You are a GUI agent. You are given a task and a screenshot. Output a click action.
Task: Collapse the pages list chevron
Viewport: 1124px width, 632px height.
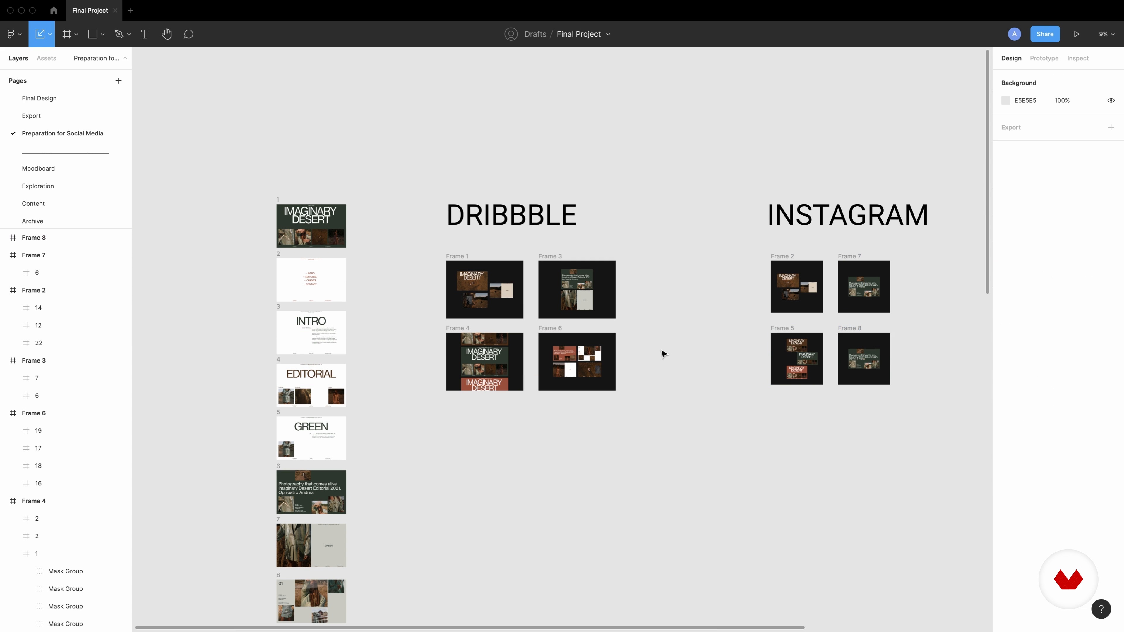[x=125, y=58]
